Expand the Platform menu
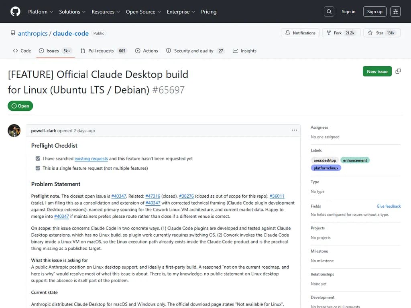Image resolution: width=411 pixels, height=308 pixels. click(x=41, y=12)
